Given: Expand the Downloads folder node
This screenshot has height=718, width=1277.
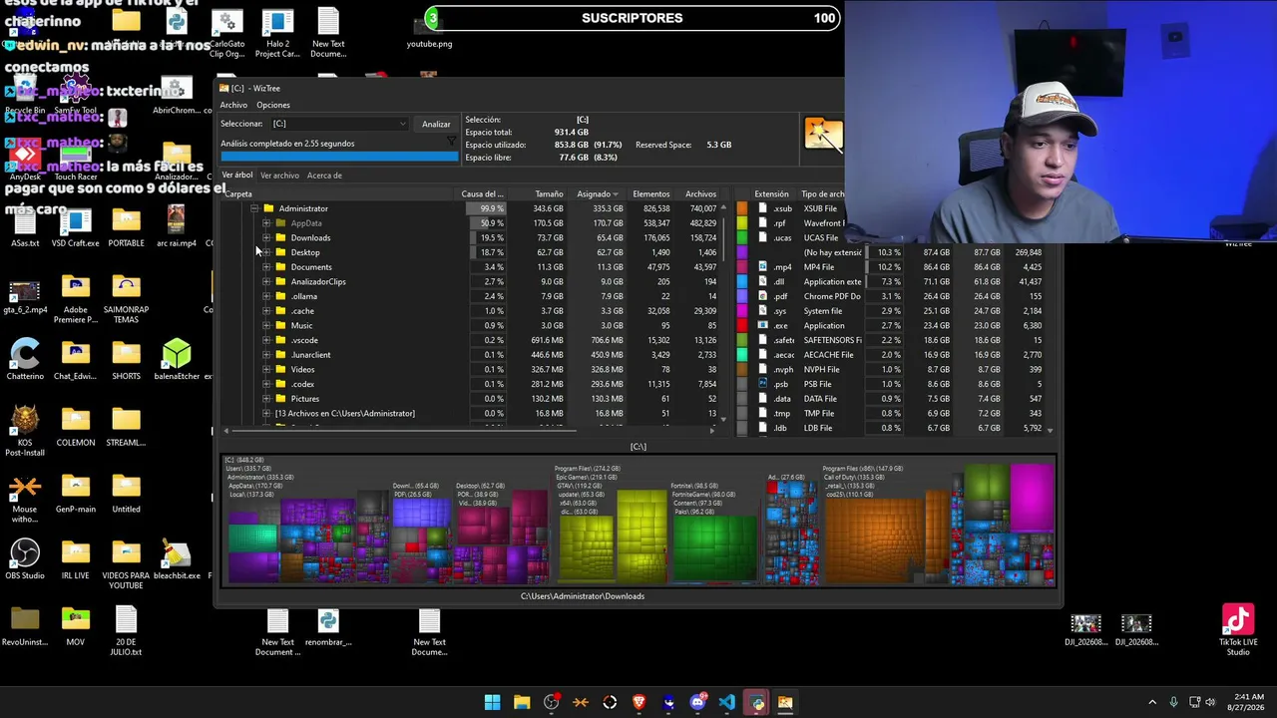Looking at the screenshot, I should 266,237.
